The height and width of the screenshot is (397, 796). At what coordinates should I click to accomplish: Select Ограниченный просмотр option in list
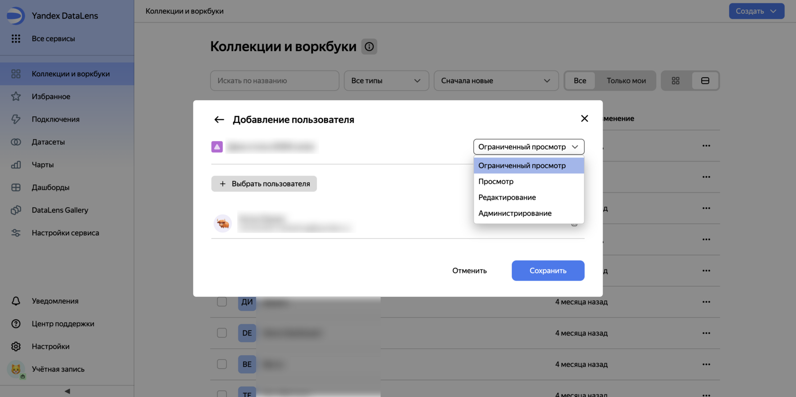tap(529, 166)
